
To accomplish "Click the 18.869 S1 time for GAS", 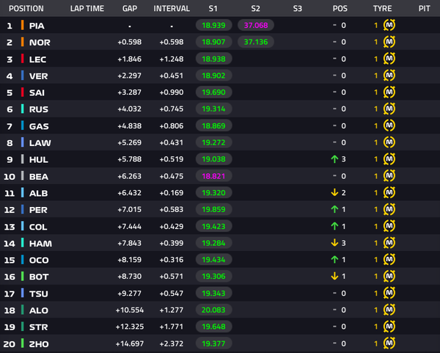I will (x=214, y=125).
